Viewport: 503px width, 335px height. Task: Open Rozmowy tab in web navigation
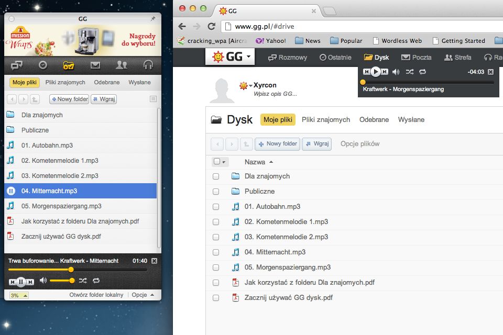pyautogui.click(x=288, y=58)
